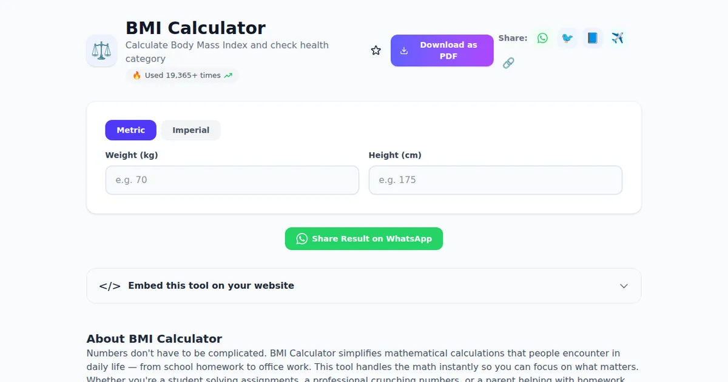Click the Download as PDF button
The width and height of the screenshot is (728, 382).
pyautogui.click(x=442, y=50)
